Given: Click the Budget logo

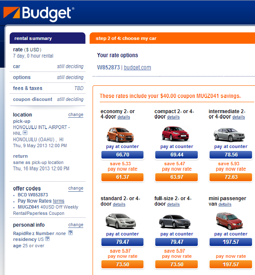Looking at the screenshot, I should 39,14.
